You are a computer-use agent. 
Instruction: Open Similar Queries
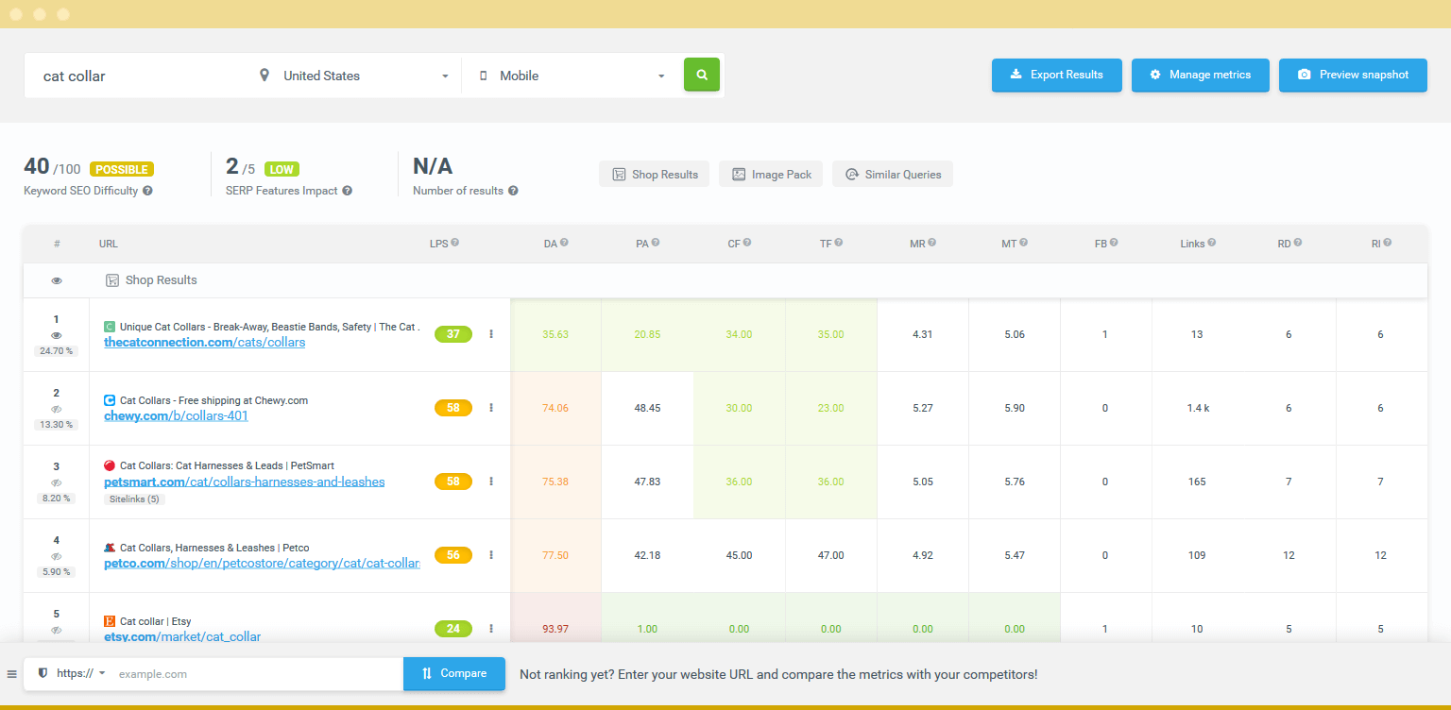892,174
